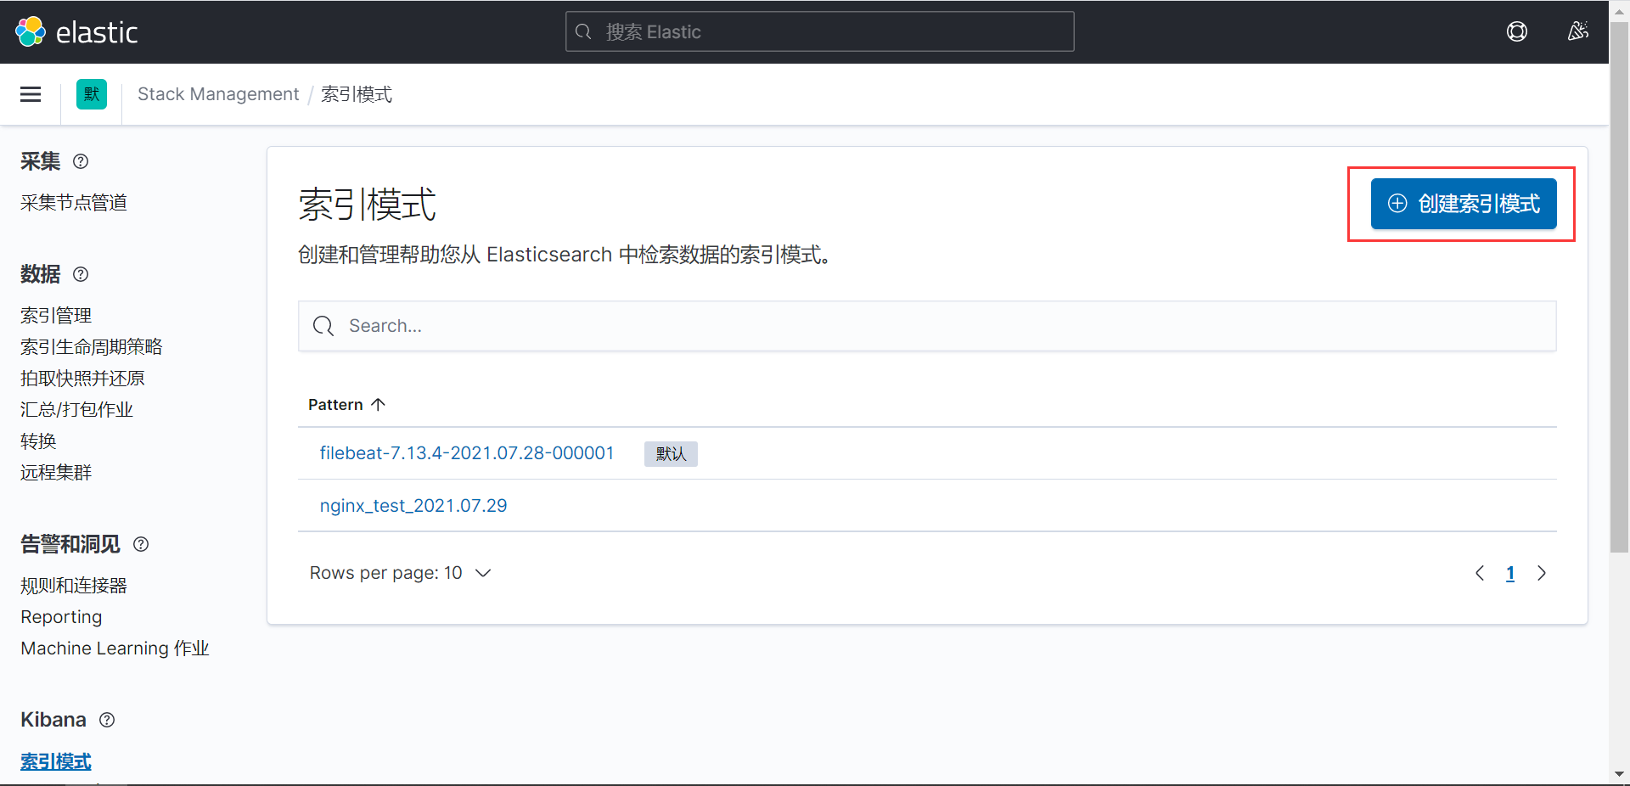Sort by Pattern column arrow
Image resolution: width=1630 pixels, height=786 pixels.
[x=379, y=405]
